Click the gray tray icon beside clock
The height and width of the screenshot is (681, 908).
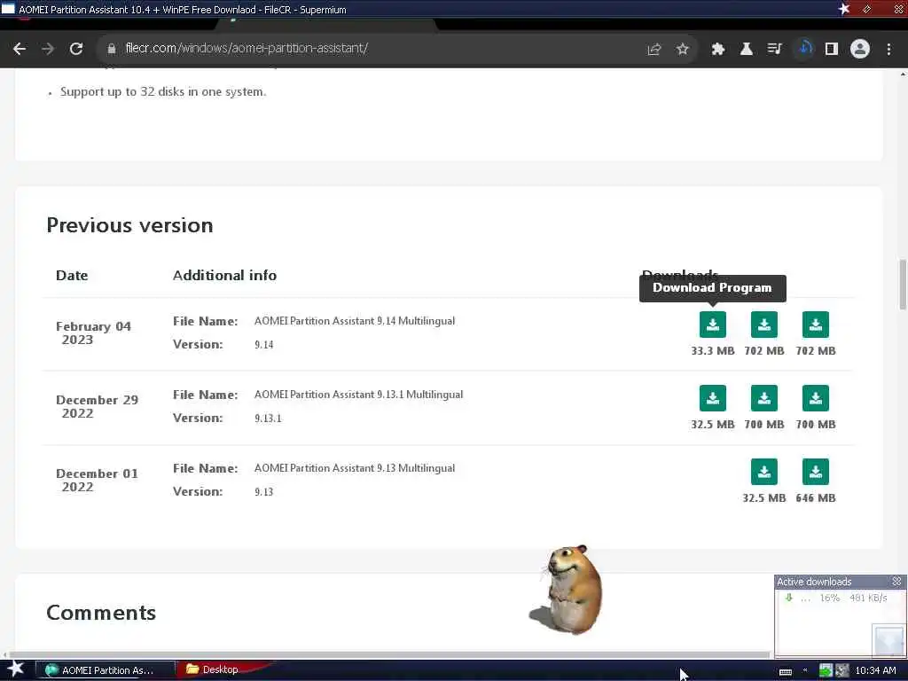point(842,670)
